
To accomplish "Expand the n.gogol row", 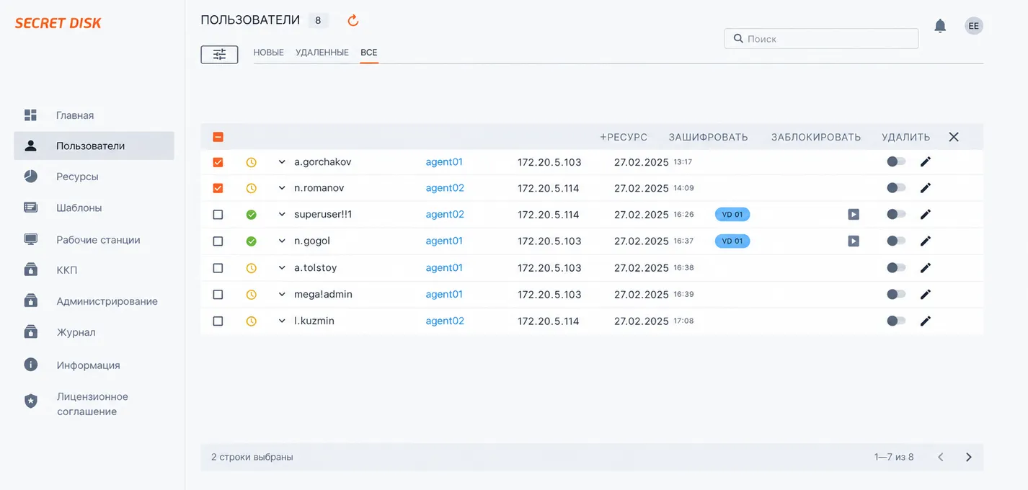I will 282,241.
